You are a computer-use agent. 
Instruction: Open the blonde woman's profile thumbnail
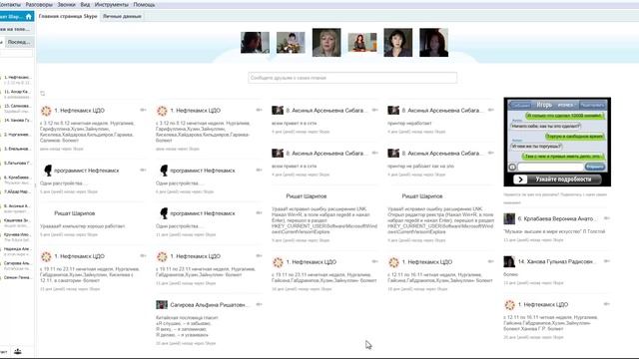326,42
